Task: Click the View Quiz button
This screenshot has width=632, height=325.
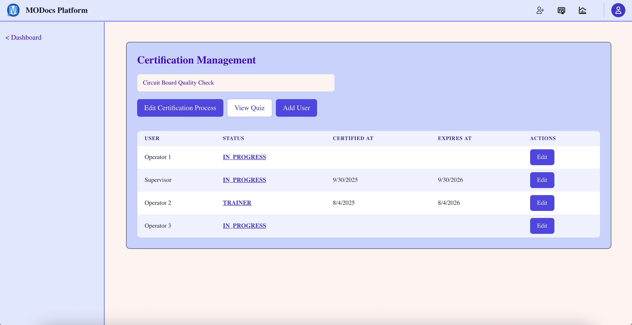Action: pos(249,108)
